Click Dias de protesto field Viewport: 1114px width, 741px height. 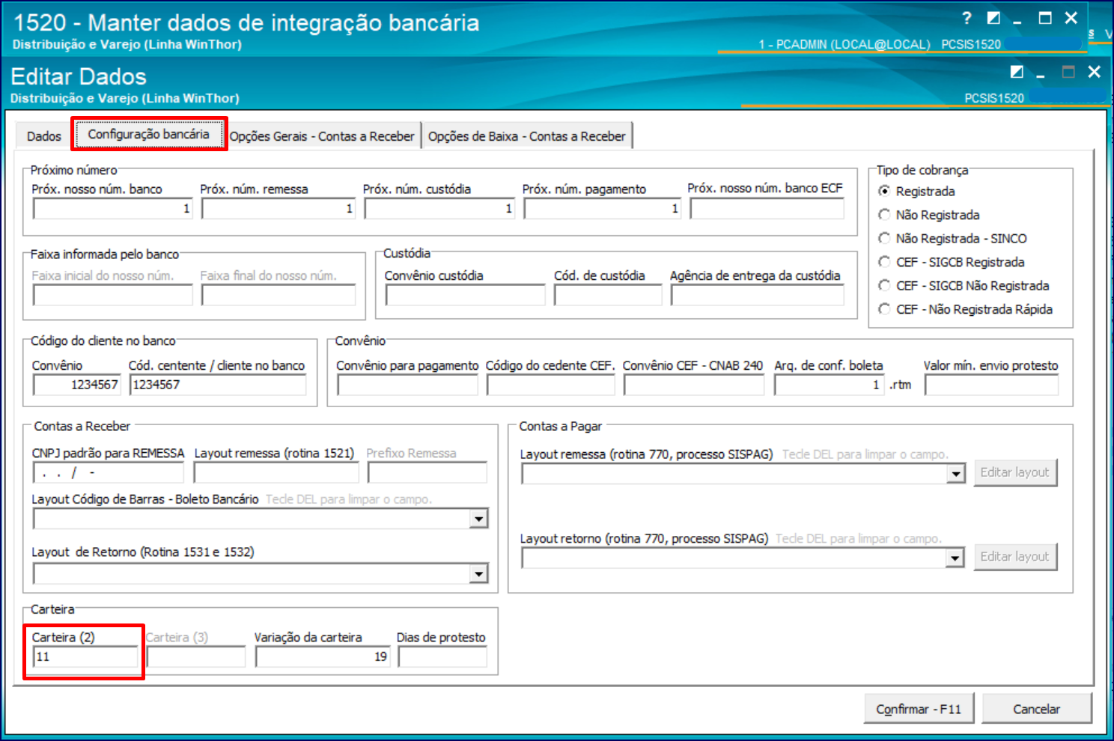click(442, 657)
